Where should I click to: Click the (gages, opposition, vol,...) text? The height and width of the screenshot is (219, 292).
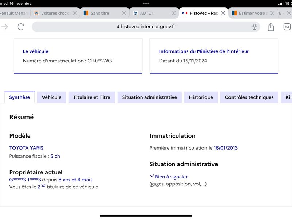(178, 184)
